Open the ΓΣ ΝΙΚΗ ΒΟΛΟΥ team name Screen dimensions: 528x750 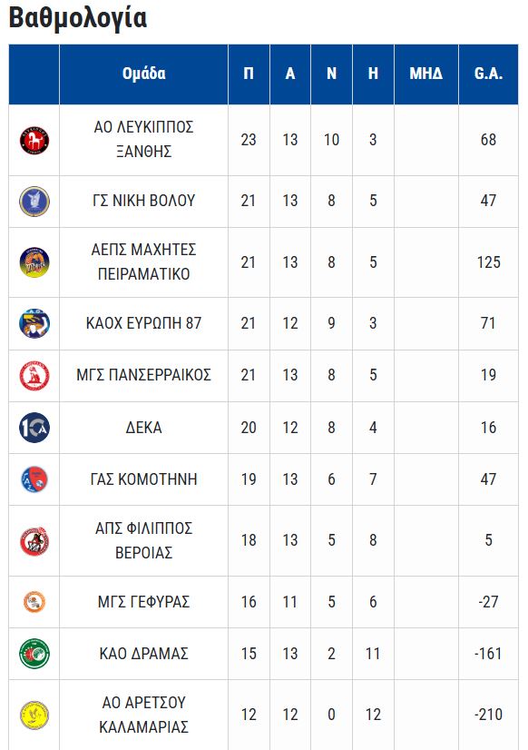(144, 201)
